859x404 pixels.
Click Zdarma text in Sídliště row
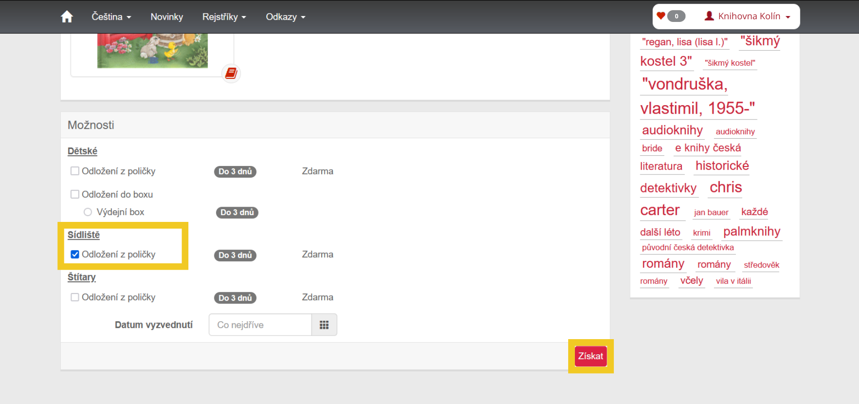318,255
